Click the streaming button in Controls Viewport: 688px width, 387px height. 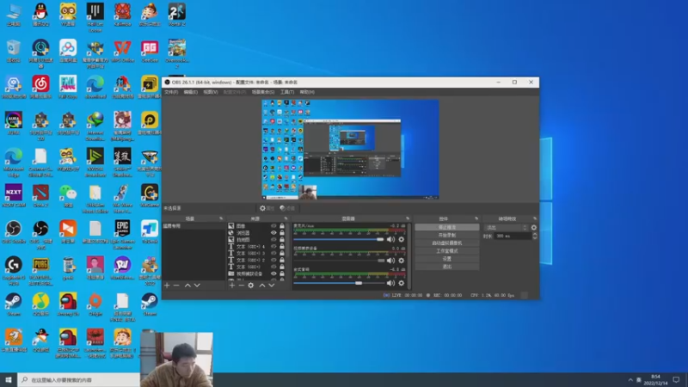pos(446,227)
